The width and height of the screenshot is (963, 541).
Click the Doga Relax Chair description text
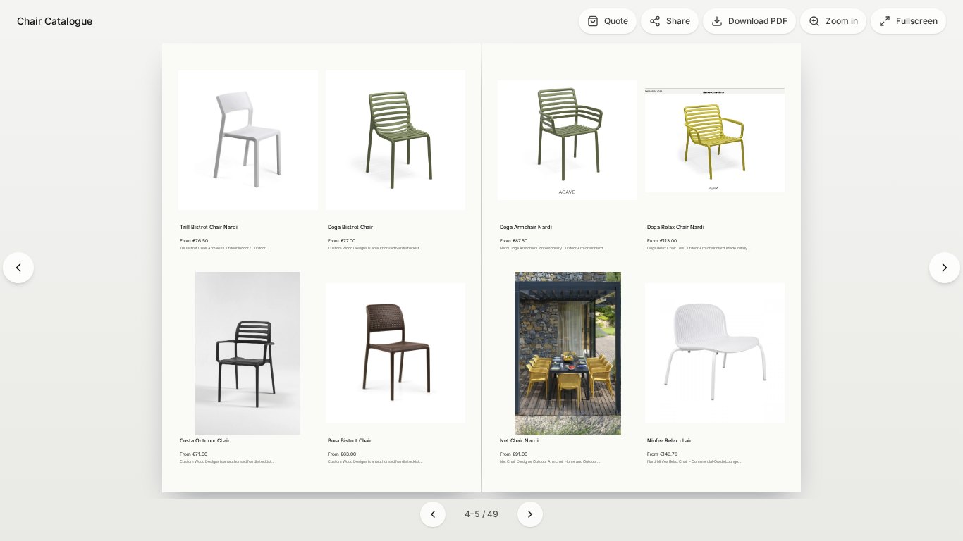(699, 248)
